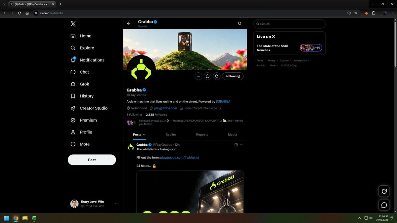The height and width of the screenshot is (223, 397).
Task: Open the 4 Following list
Action: click(x=134, y=115)
